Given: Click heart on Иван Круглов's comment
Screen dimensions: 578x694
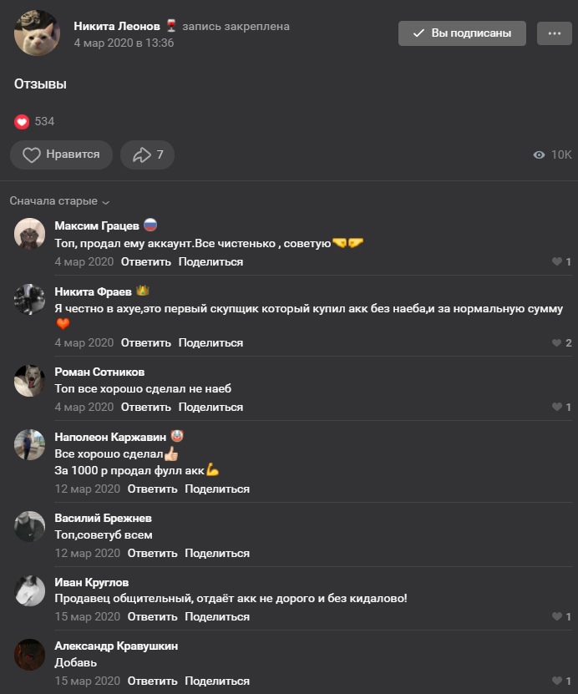Looking at the screenshot, I should click(x=557, y=617).
